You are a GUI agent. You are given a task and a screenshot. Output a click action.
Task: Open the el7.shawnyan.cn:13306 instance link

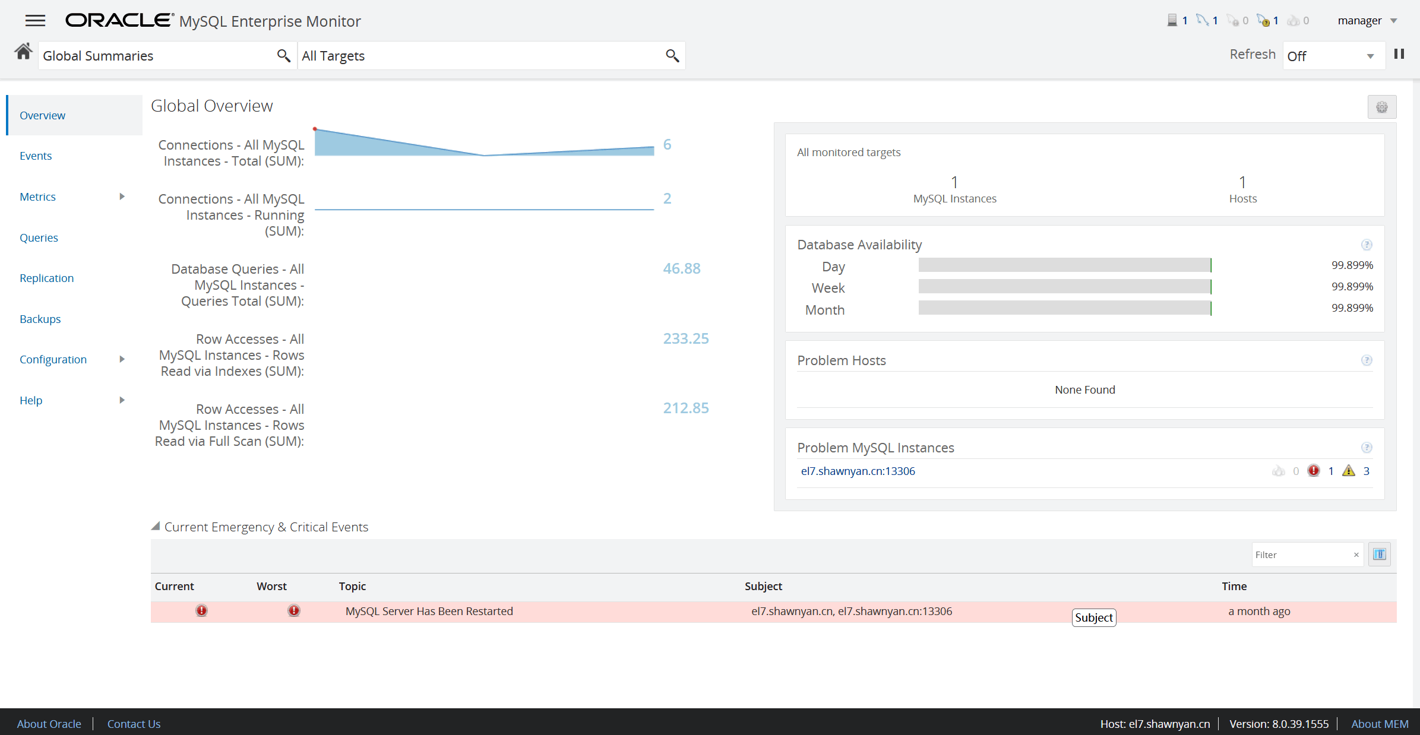858,471
